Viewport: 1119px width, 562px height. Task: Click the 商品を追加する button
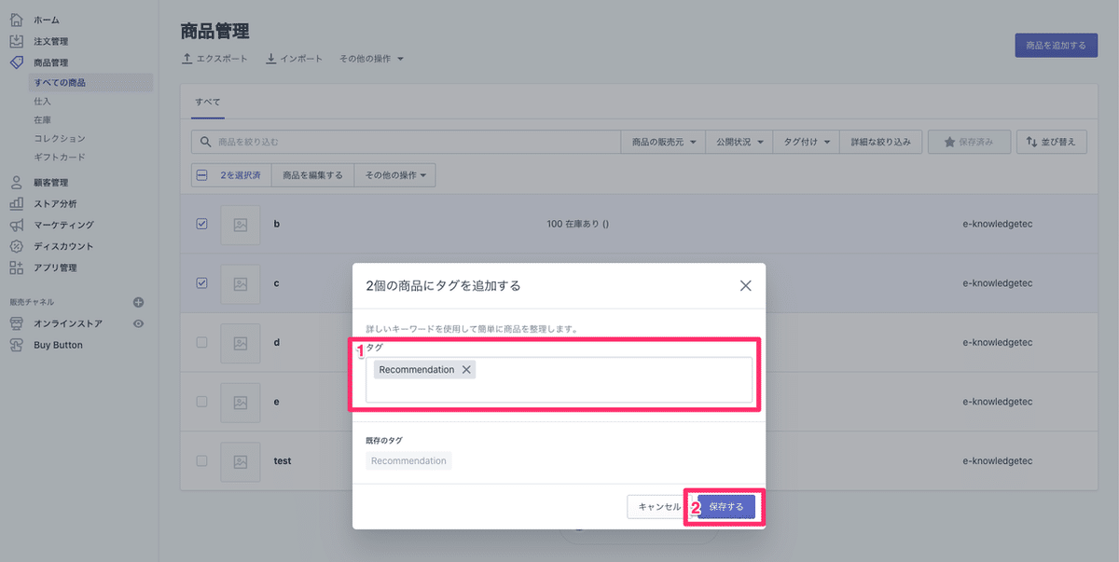coord(1057,45)
